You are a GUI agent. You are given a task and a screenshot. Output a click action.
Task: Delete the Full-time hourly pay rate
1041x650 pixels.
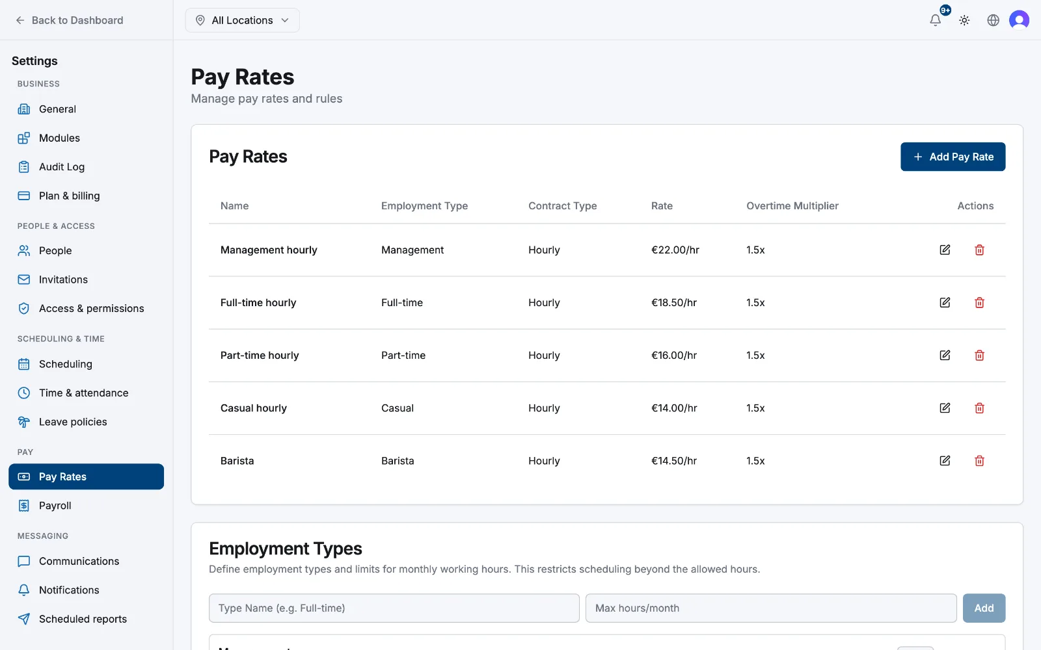979,302
